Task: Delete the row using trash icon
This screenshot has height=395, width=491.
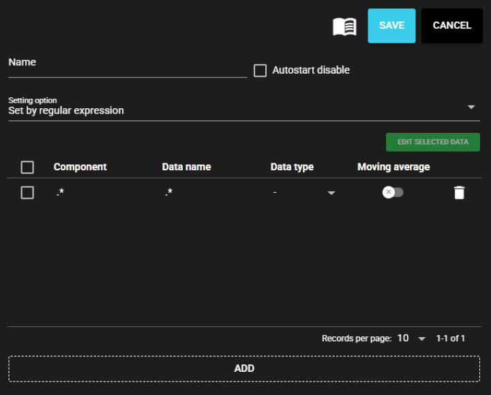Action: (459, 193)
